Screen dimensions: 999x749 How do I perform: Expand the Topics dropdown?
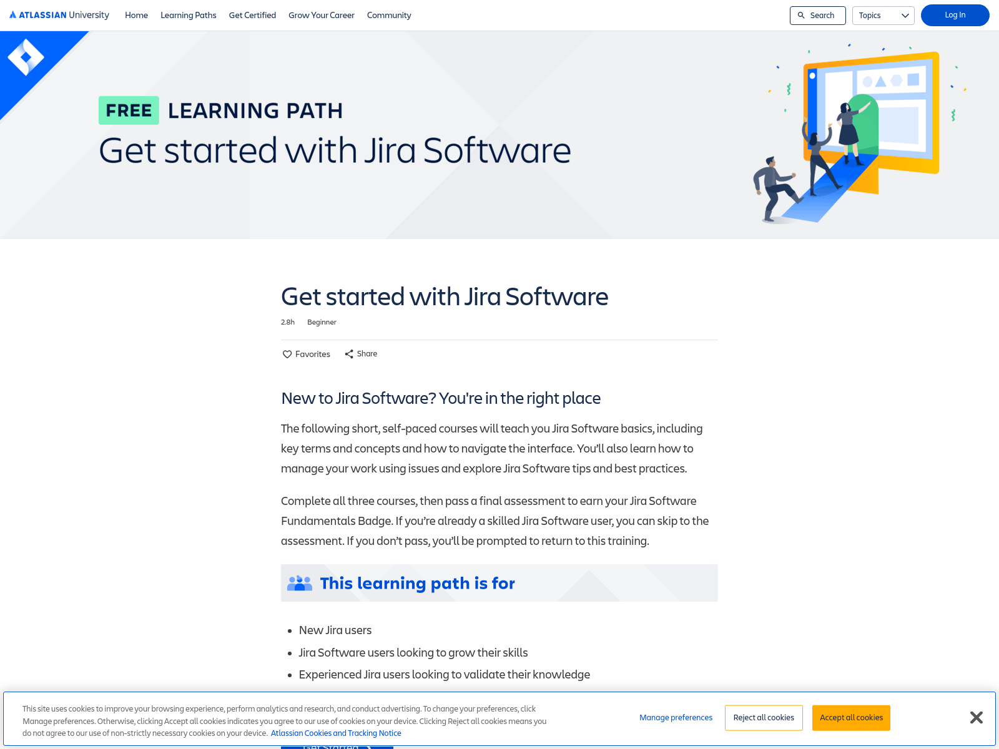click(883, 15)
